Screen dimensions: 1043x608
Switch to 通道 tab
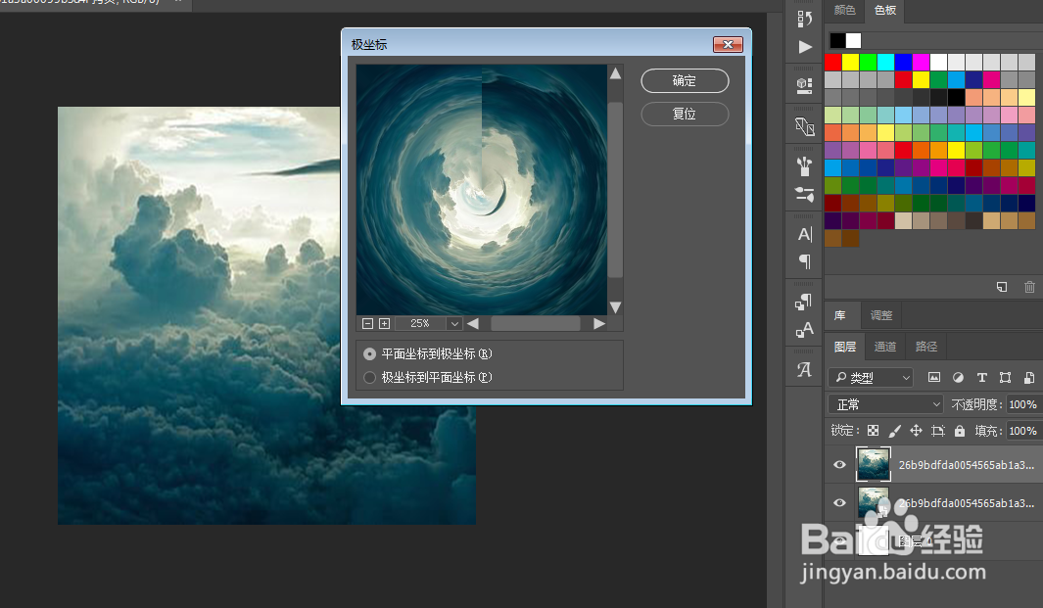[x=884, y=347]
